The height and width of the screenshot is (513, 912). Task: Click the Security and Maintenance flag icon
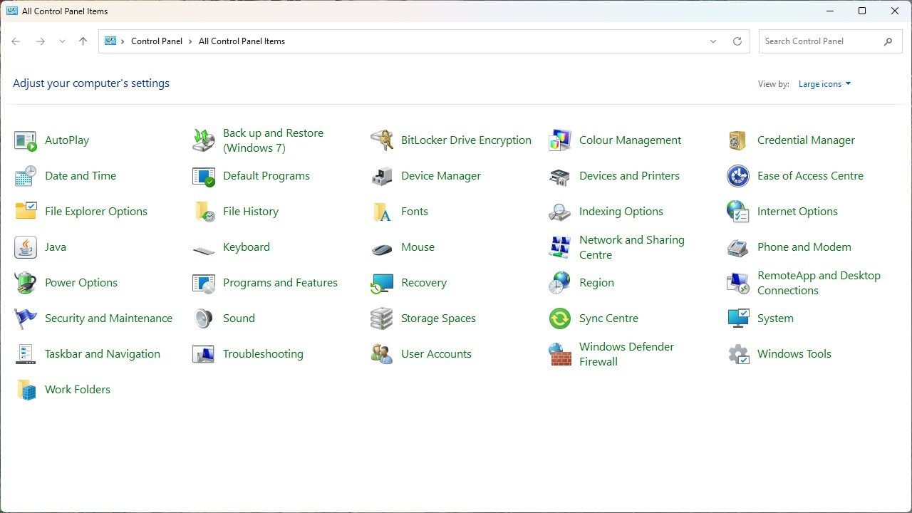[26, 318]
